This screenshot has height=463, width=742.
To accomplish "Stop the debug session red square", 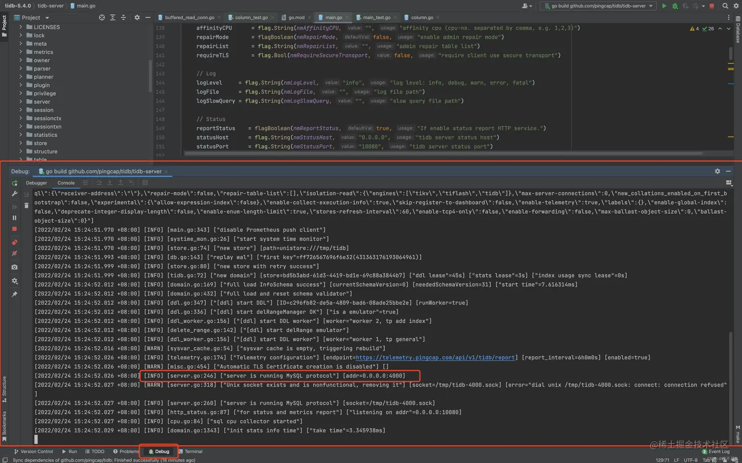I will (15, 229).
